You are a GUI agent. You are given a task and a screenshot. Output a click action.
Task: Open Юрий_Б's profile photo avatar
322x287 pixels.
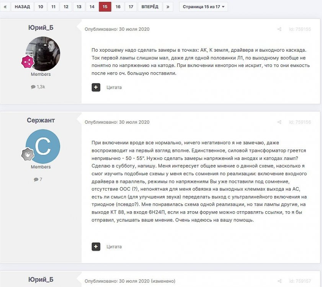point(43,54)
